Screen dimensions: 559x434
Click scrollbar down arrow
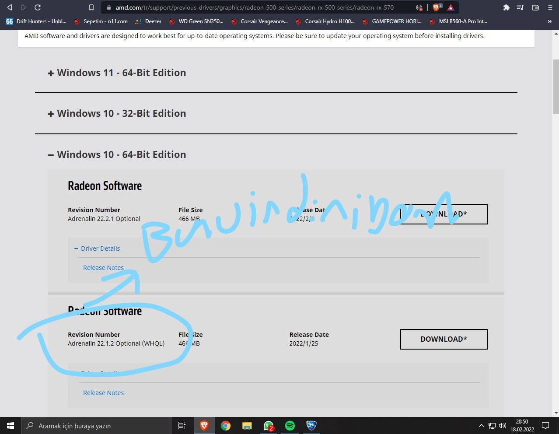click(556, 413)
